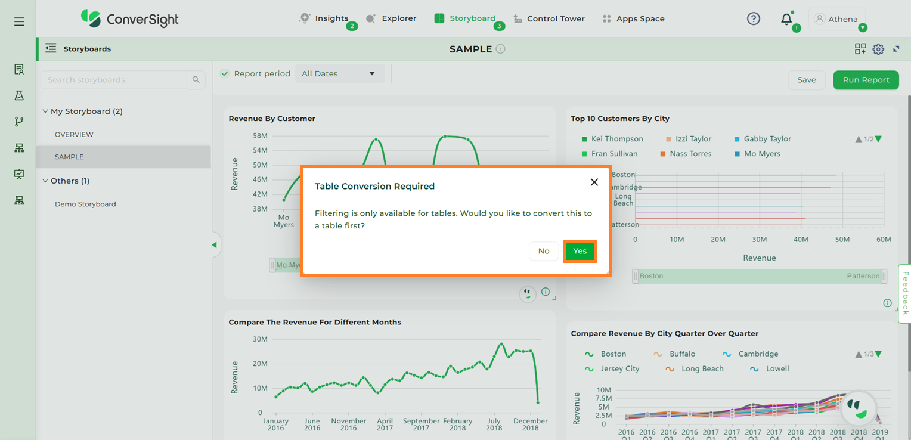Toggle Boston legend series visibility
The image size is (911, 440).
[x=608, y=354]
